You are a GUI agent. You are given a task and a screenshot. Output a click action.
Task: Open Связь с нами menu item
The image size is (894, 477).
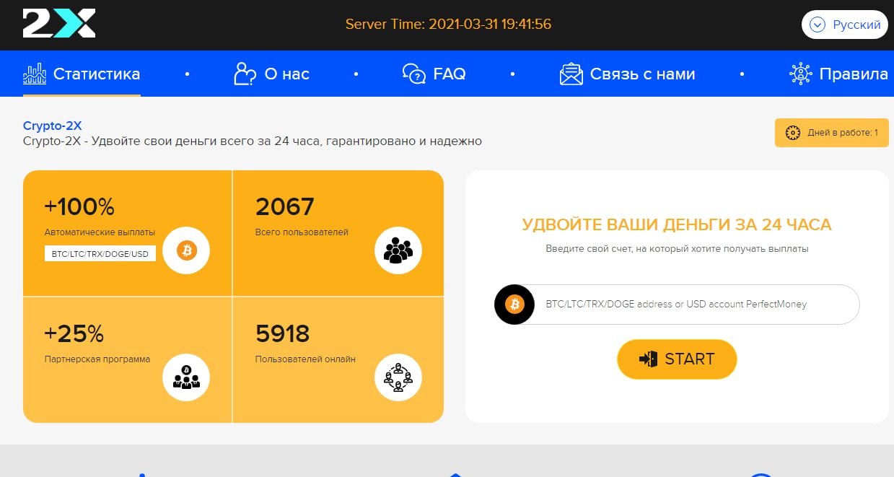click(627, 74)
